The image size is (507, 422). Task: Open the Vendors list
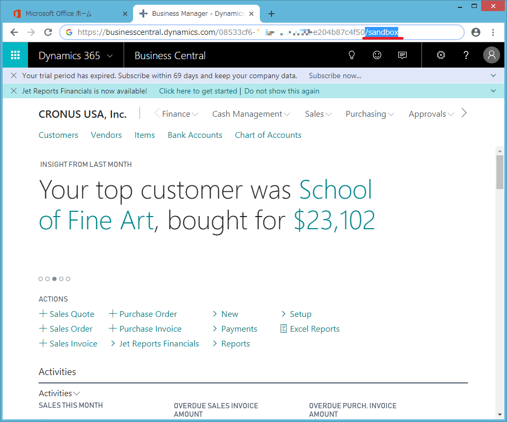pos(106,135)
